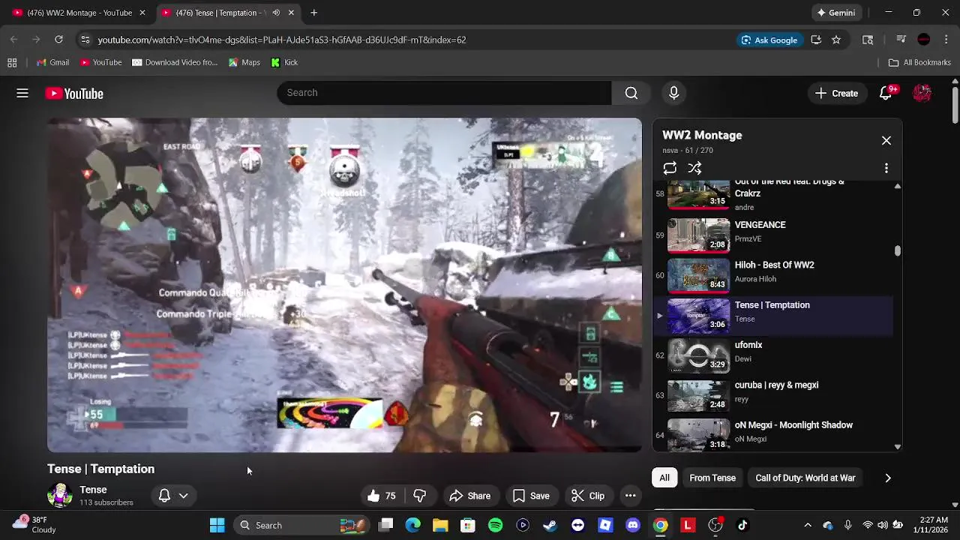
Task: Open Gmail bookmark
Action: tap(52, 62)
